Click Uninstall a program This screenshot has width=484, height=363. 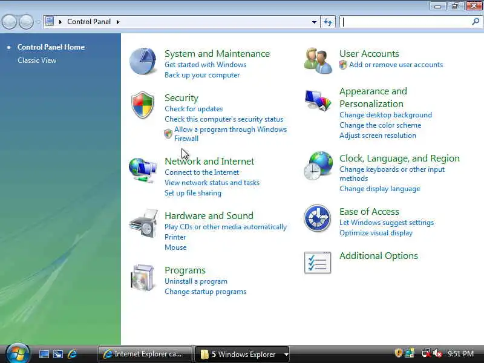[195, 281]
